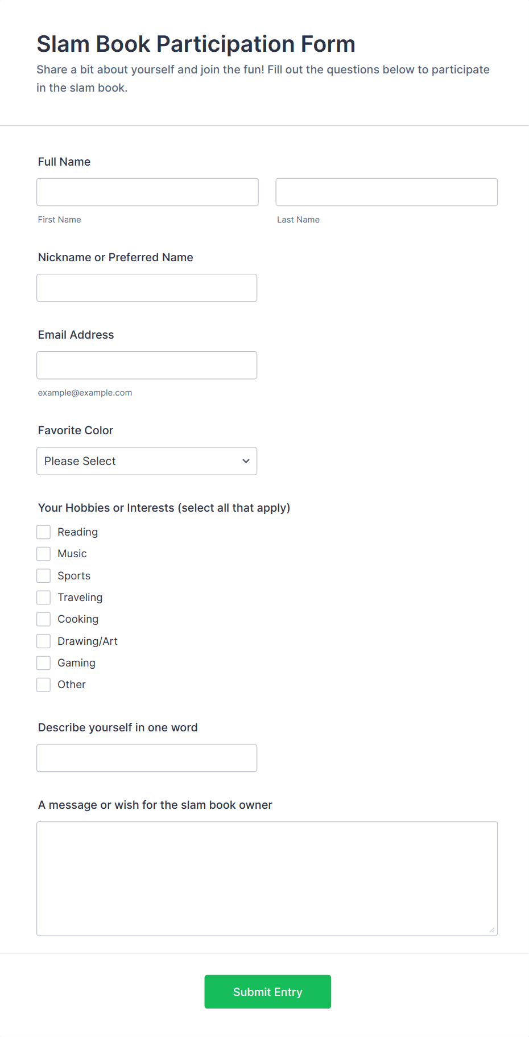The height and width of the screenshot is (1037, 529).
Task: Open the Favorite Color dropdown
Action: coord(147,461)
